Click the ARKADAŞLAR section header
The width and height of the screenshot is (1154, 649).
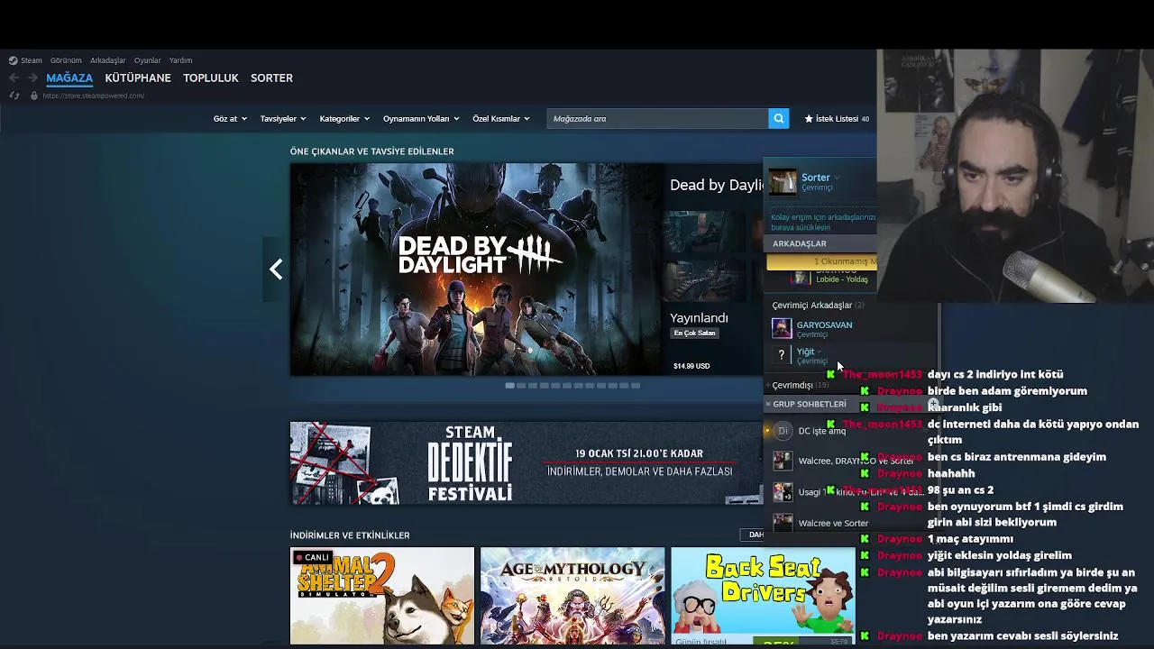[821, 243]
